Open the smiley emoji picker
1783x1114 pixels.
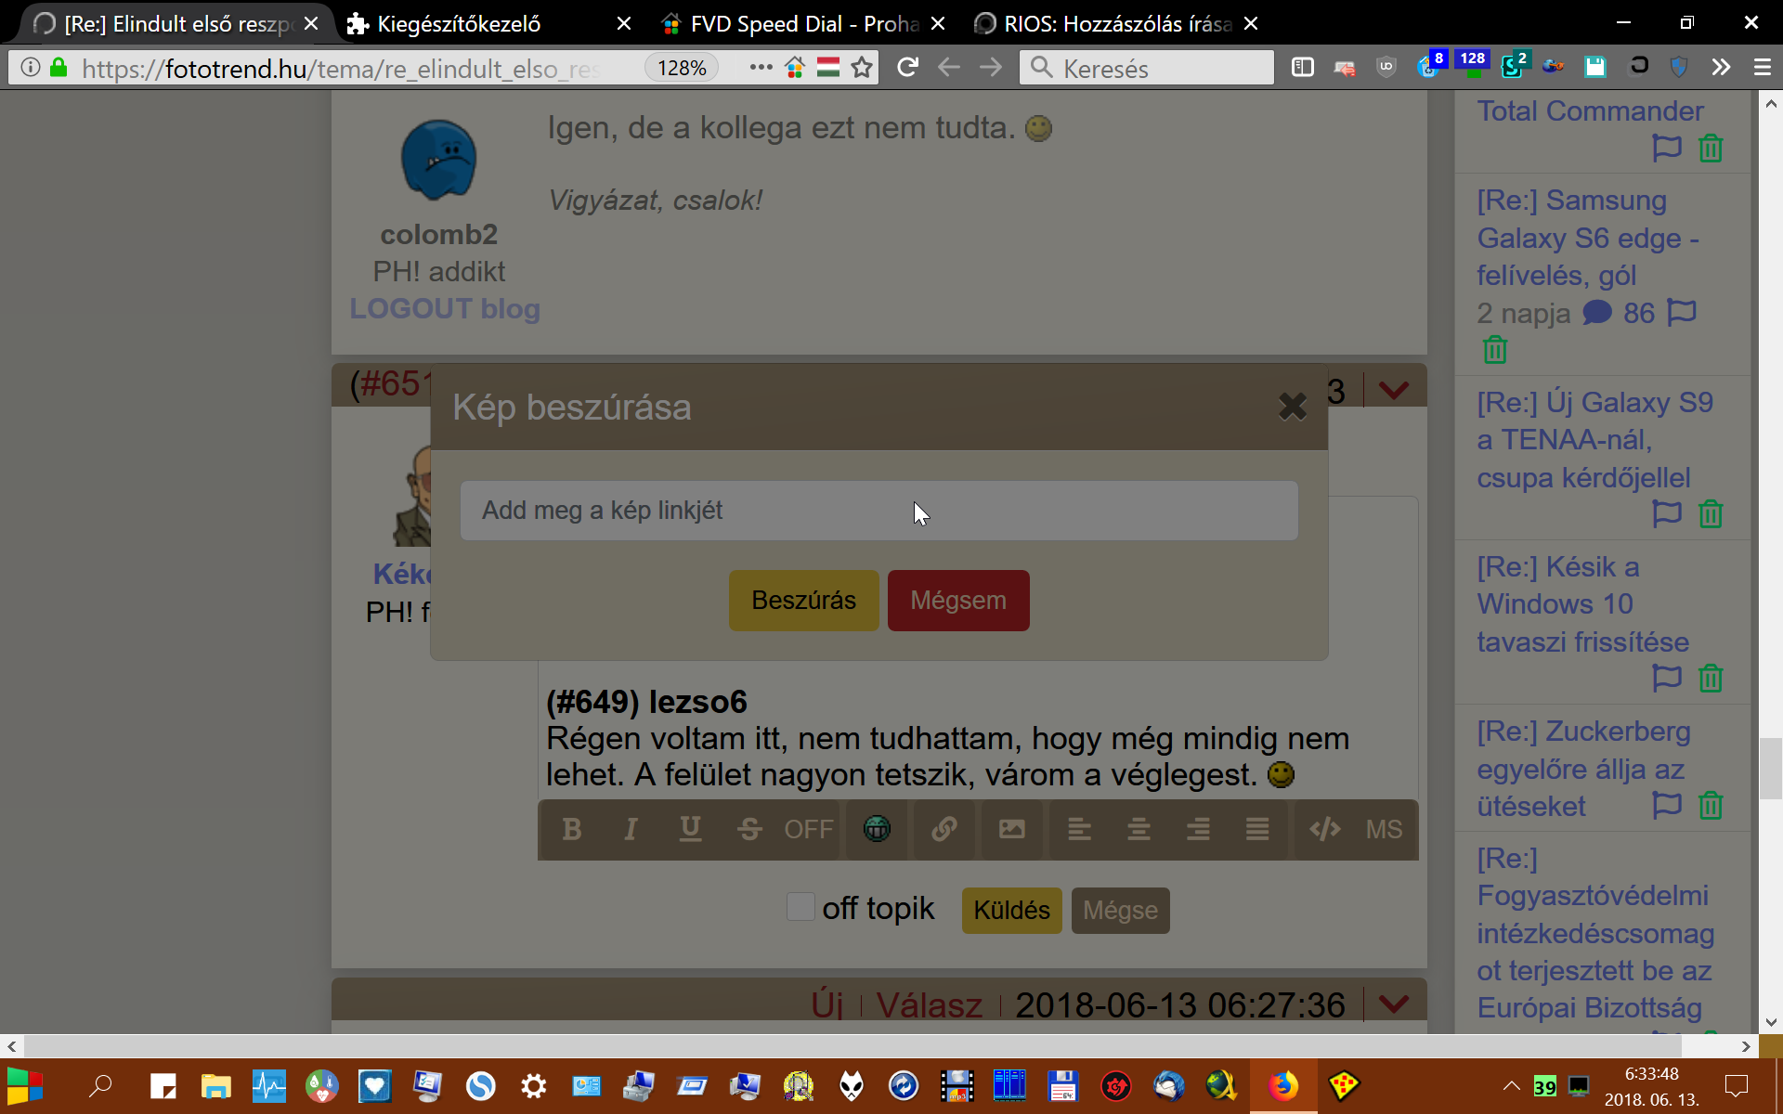tap(877, 829)
